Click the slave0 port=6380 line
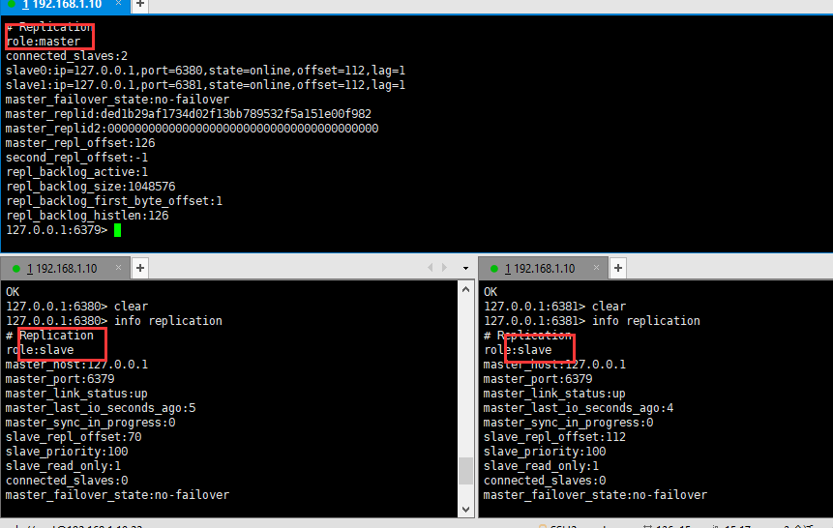The width and height of the screenshot is (833, 528). pos(206,71)
